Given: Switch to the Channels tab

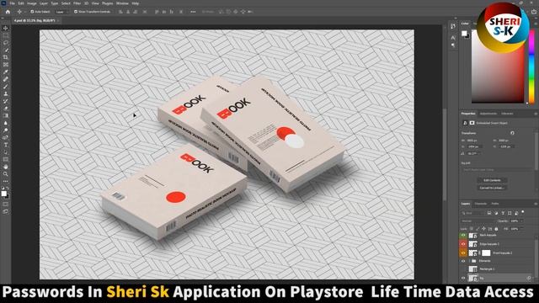Looking at the screenshot, I should [x=481, y=204].
